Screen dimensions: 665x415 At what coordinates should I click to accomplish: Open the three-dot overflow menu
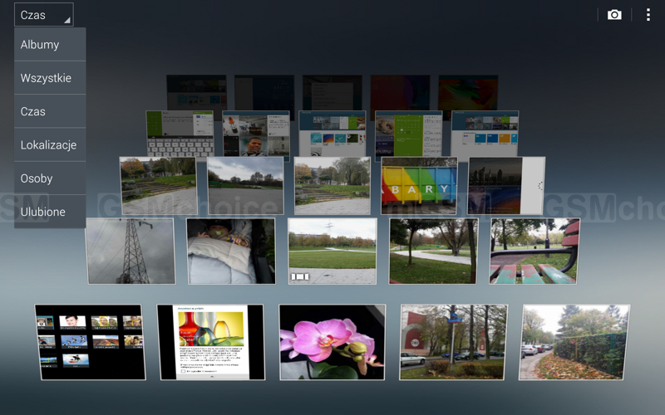click(648, 15)
